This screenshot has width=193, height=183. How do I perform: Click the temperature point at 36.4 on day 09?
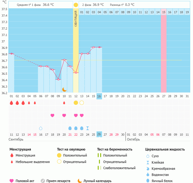[59, 79]
